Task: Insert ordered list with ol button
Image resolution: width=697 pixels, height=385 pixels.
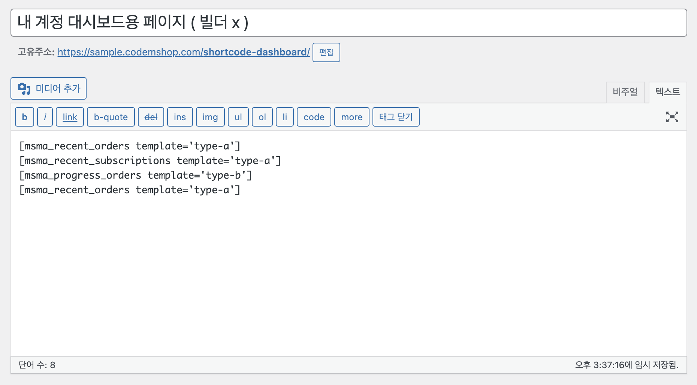Action: (x=262, y=117)
